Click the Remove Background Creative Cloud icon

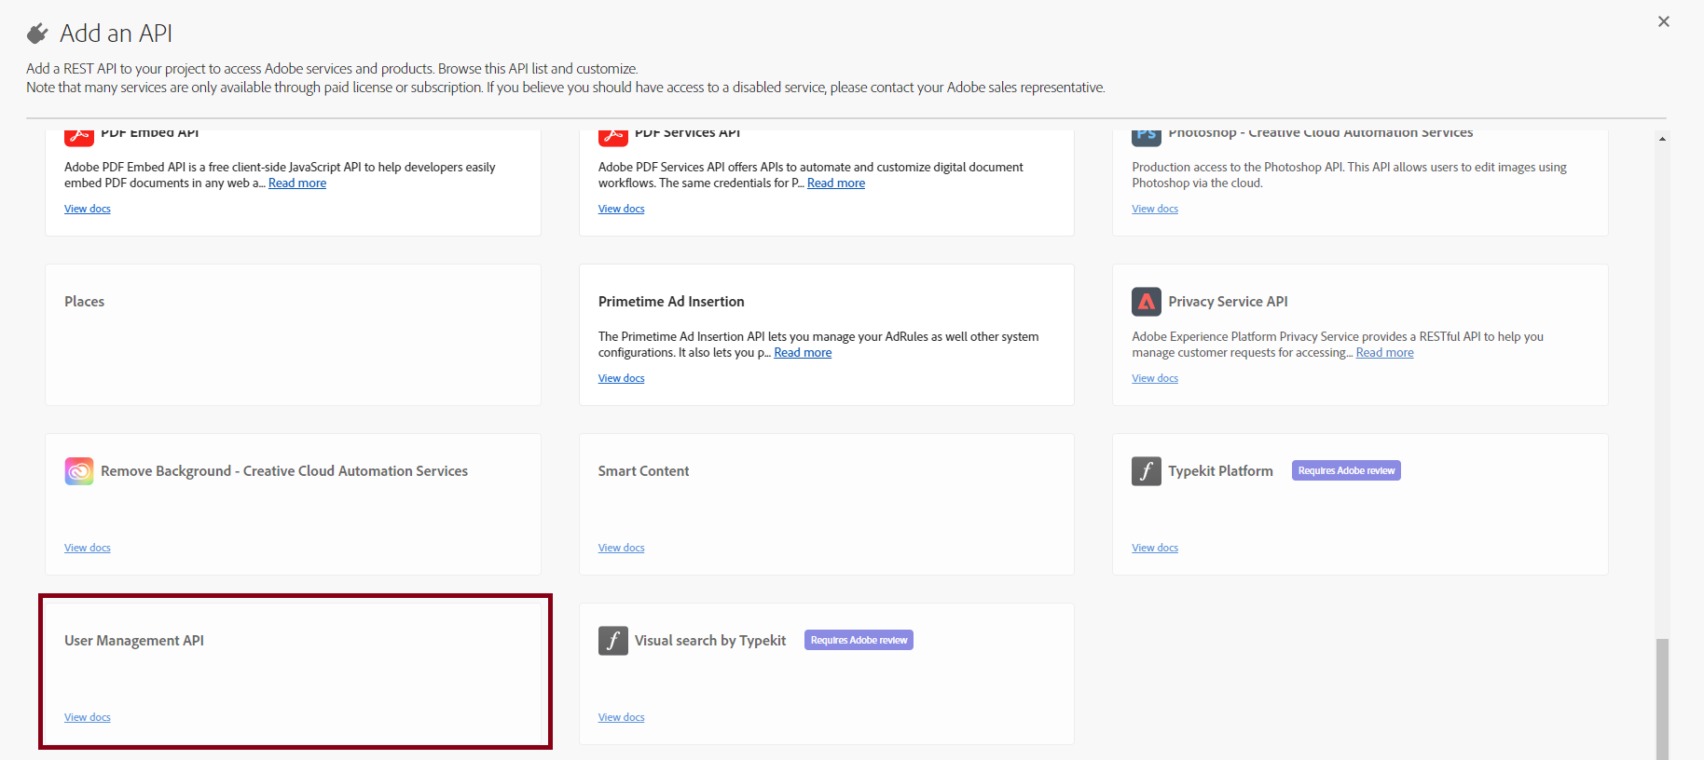coord(79,471)
